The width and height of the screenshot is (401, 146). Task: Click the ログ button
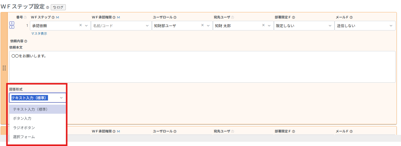(58, 7)
